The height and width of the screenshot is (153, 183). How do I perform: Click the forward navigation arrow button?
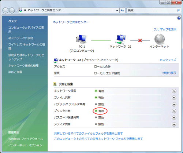click(12, 11)
